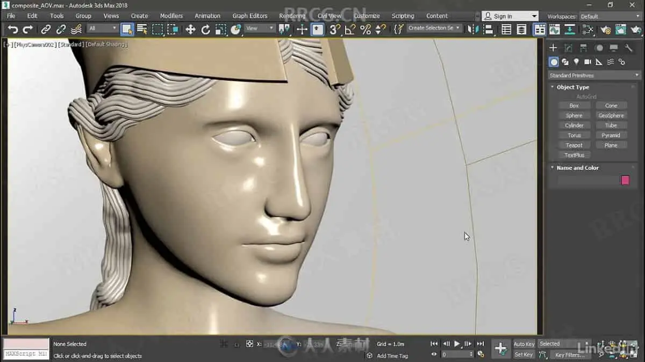Toggle Angle Snap on the toolbar
This screenshot has height=362, width=645.
(350, 29)
